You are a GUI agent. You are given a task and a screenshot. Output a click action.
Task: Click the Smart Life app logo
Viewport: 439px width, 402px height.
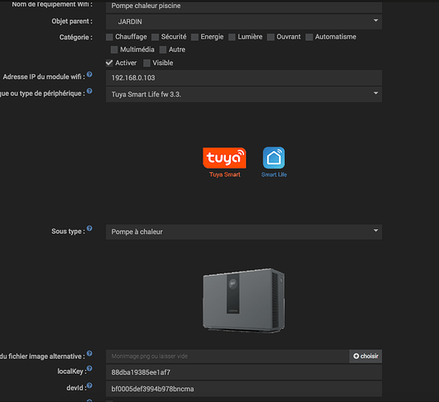pos(274,162)
